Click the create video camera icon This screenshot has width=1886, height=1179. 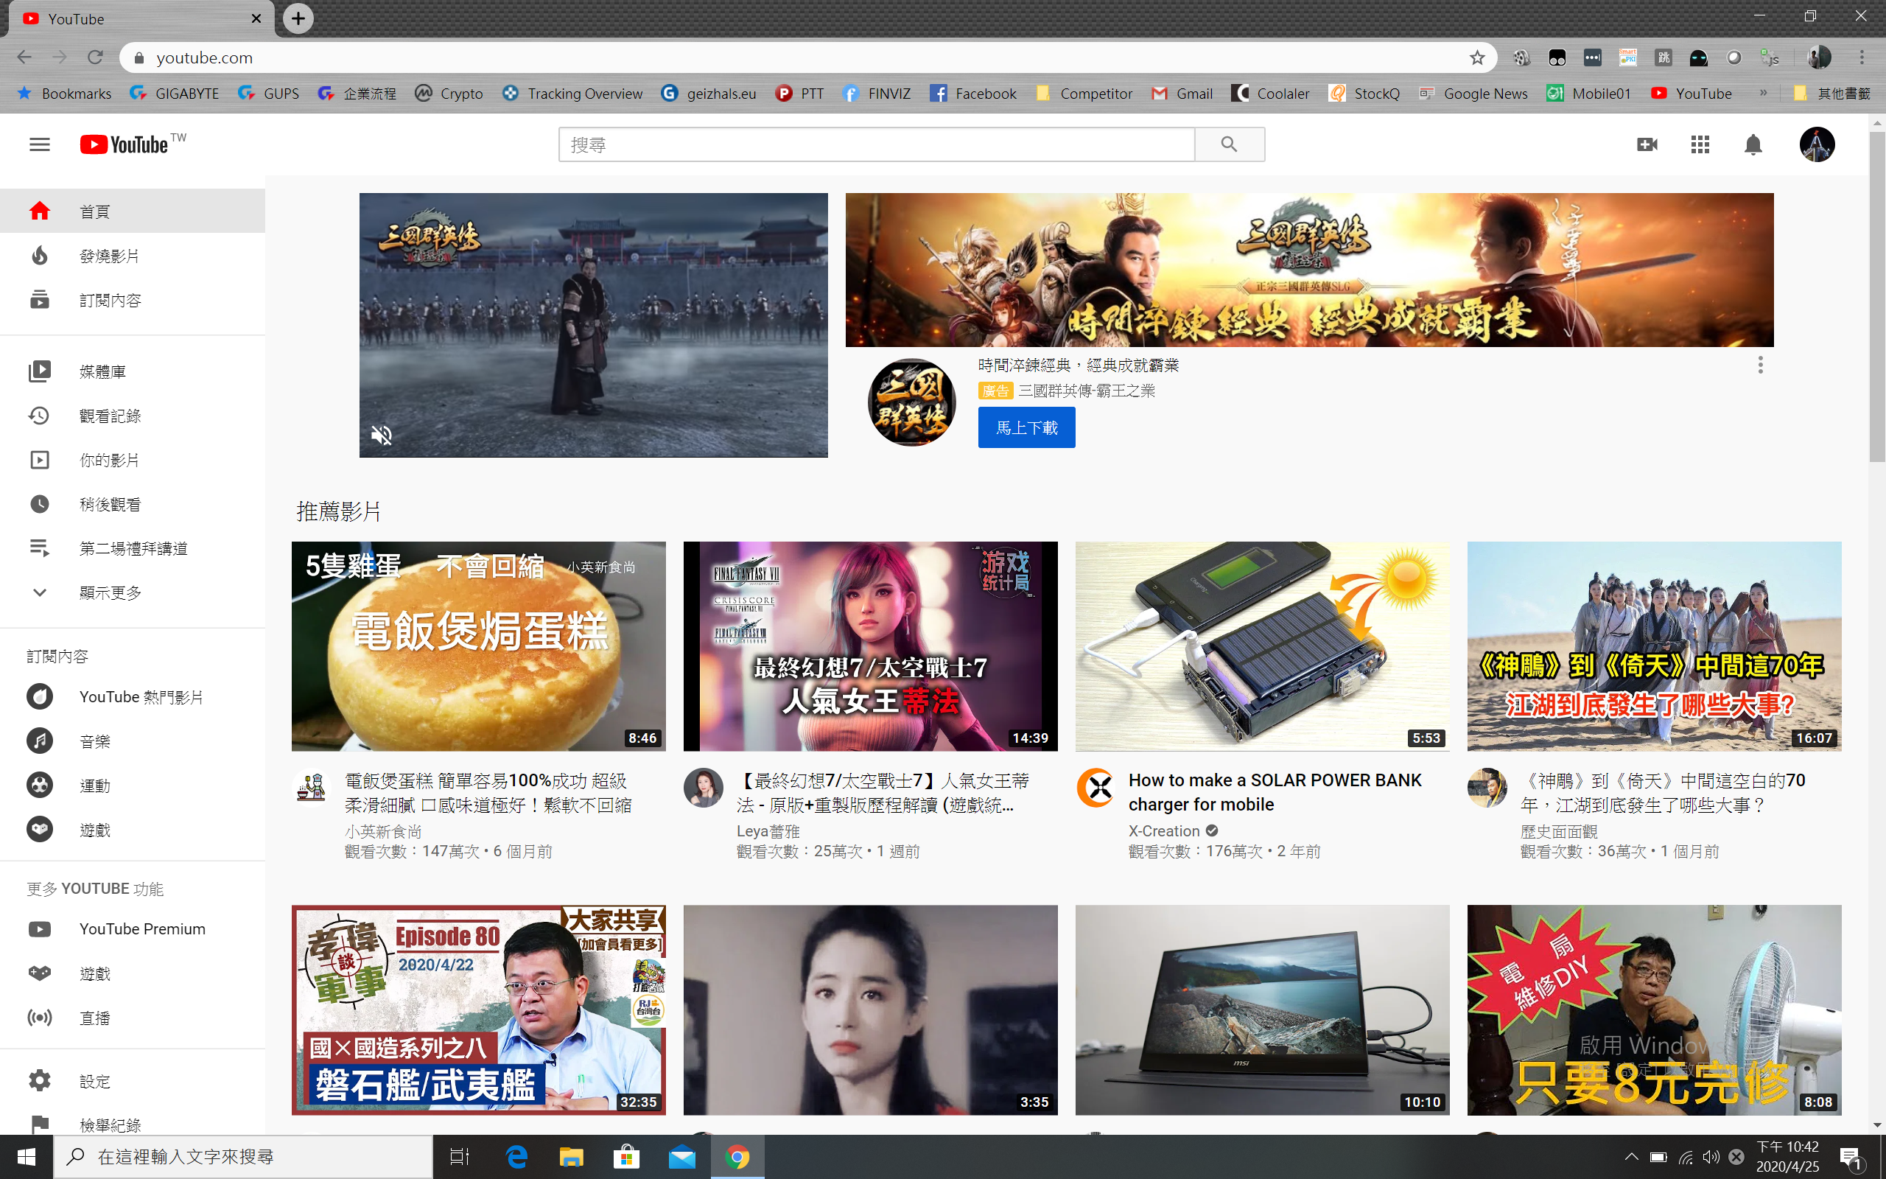click(x=1647, y=144)
